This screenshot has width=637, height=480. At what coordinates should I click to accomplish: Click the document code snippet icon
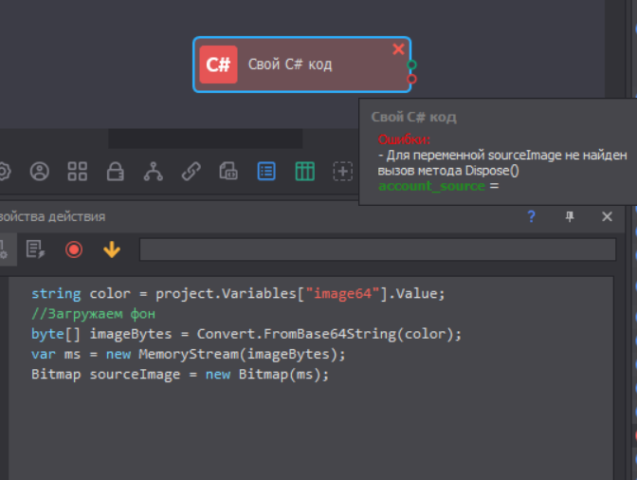(228, 171)
